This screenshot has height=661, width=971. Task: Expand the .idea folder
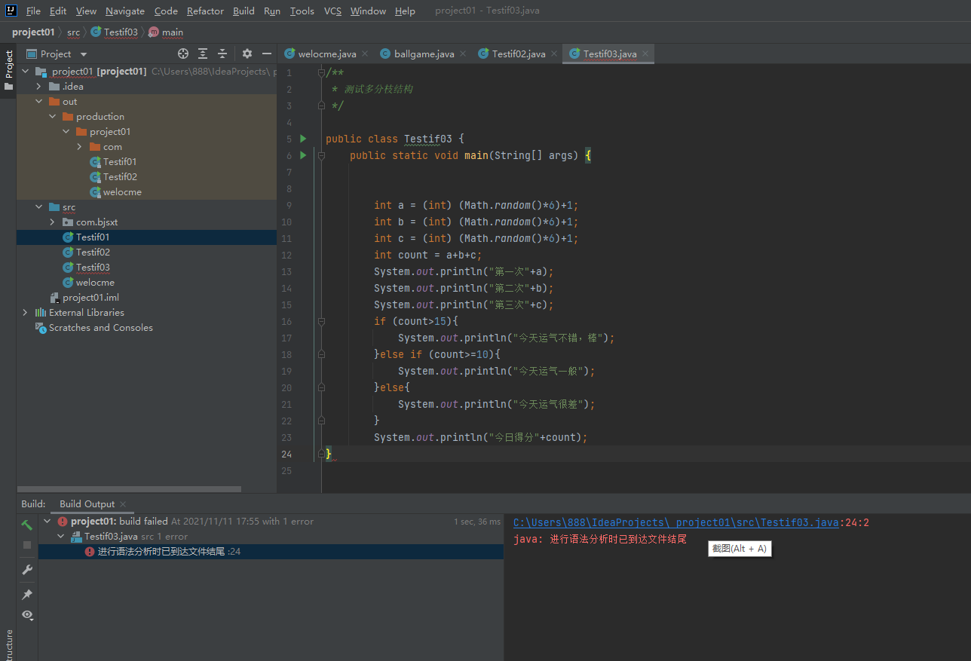tap(38, 87)
